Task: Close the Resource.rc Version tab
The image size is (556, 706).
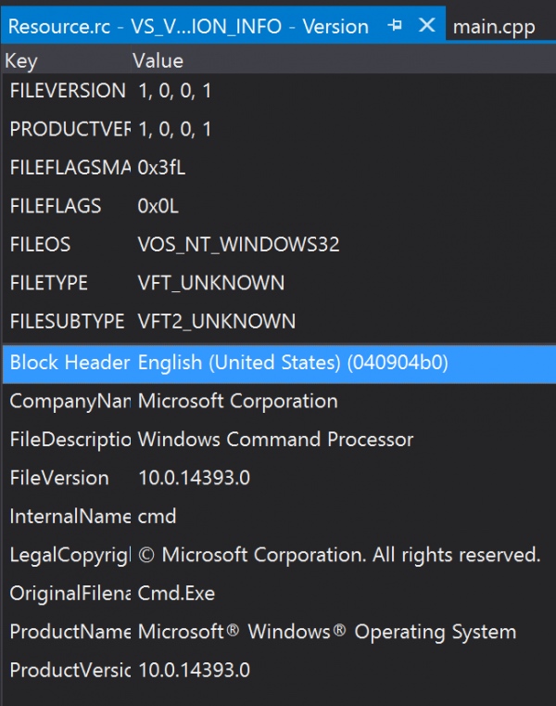Action: tap(426, 25)
